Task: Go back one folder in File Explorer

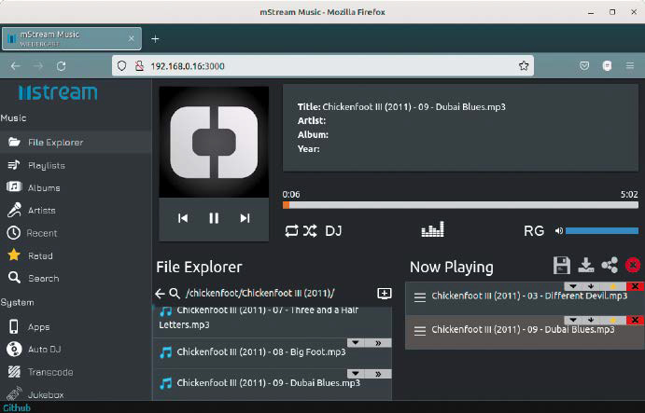Action: pos(160,293)
